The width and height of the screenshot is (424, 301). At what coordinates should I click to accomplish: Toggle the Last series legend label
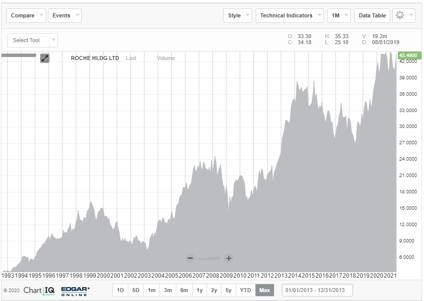(131, 58)
